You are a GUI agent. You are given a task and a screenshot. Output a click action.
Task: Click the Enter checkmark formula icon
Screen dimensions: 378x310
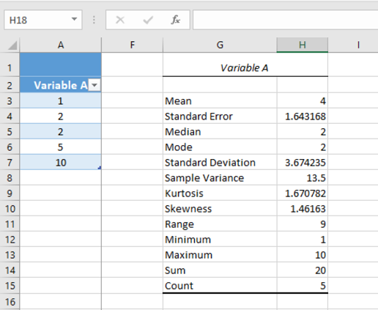pos(148,20)
